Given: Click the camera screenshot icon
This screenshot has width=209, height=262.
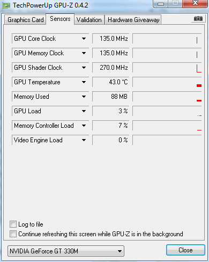Looking at the screenshot, I should pos(198,19).
